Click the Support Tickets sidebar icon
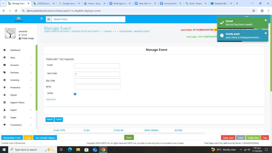The image size is (272, 153). point(5,103)
